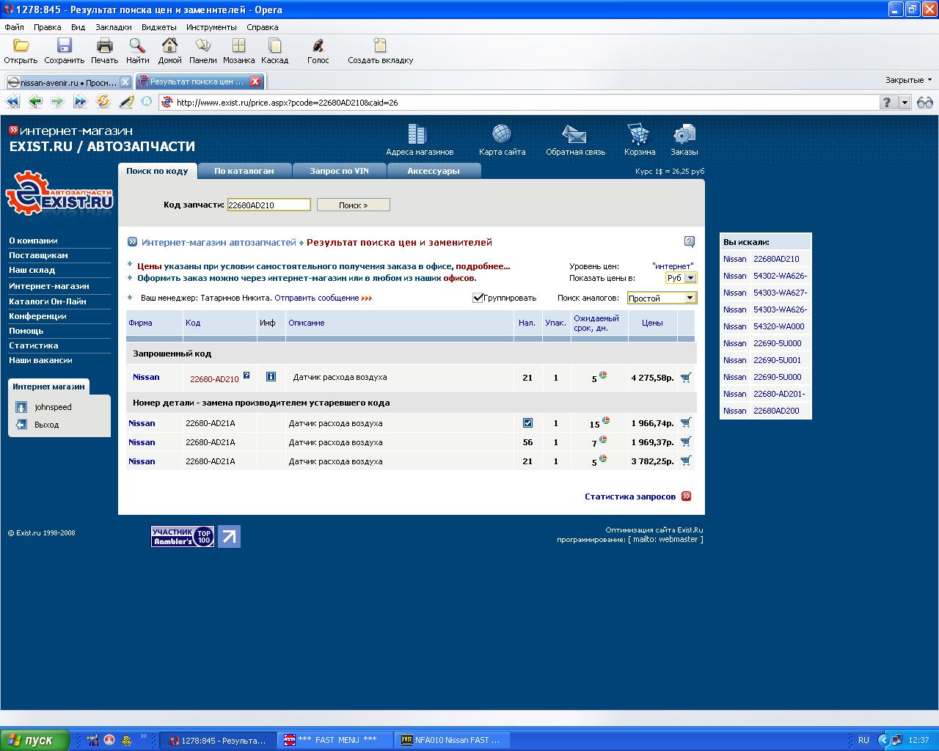Open Обратная связь envelope icon

(x=574, y=134)
